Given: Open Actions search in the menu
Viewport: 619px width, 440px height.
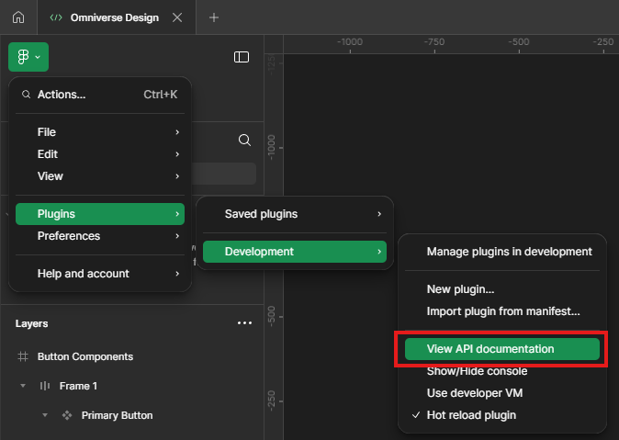Looking at the screenshot, I should (x=100, y=95).
